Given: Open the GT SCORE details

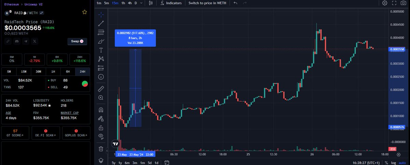Looking at the screenshot, I should point(15,133).
